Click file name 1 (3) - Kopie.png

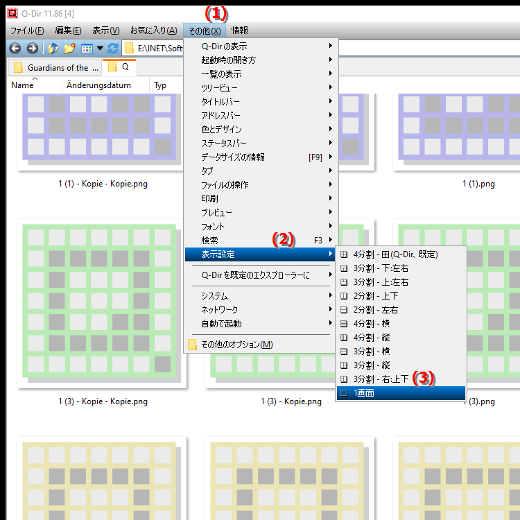291,401
